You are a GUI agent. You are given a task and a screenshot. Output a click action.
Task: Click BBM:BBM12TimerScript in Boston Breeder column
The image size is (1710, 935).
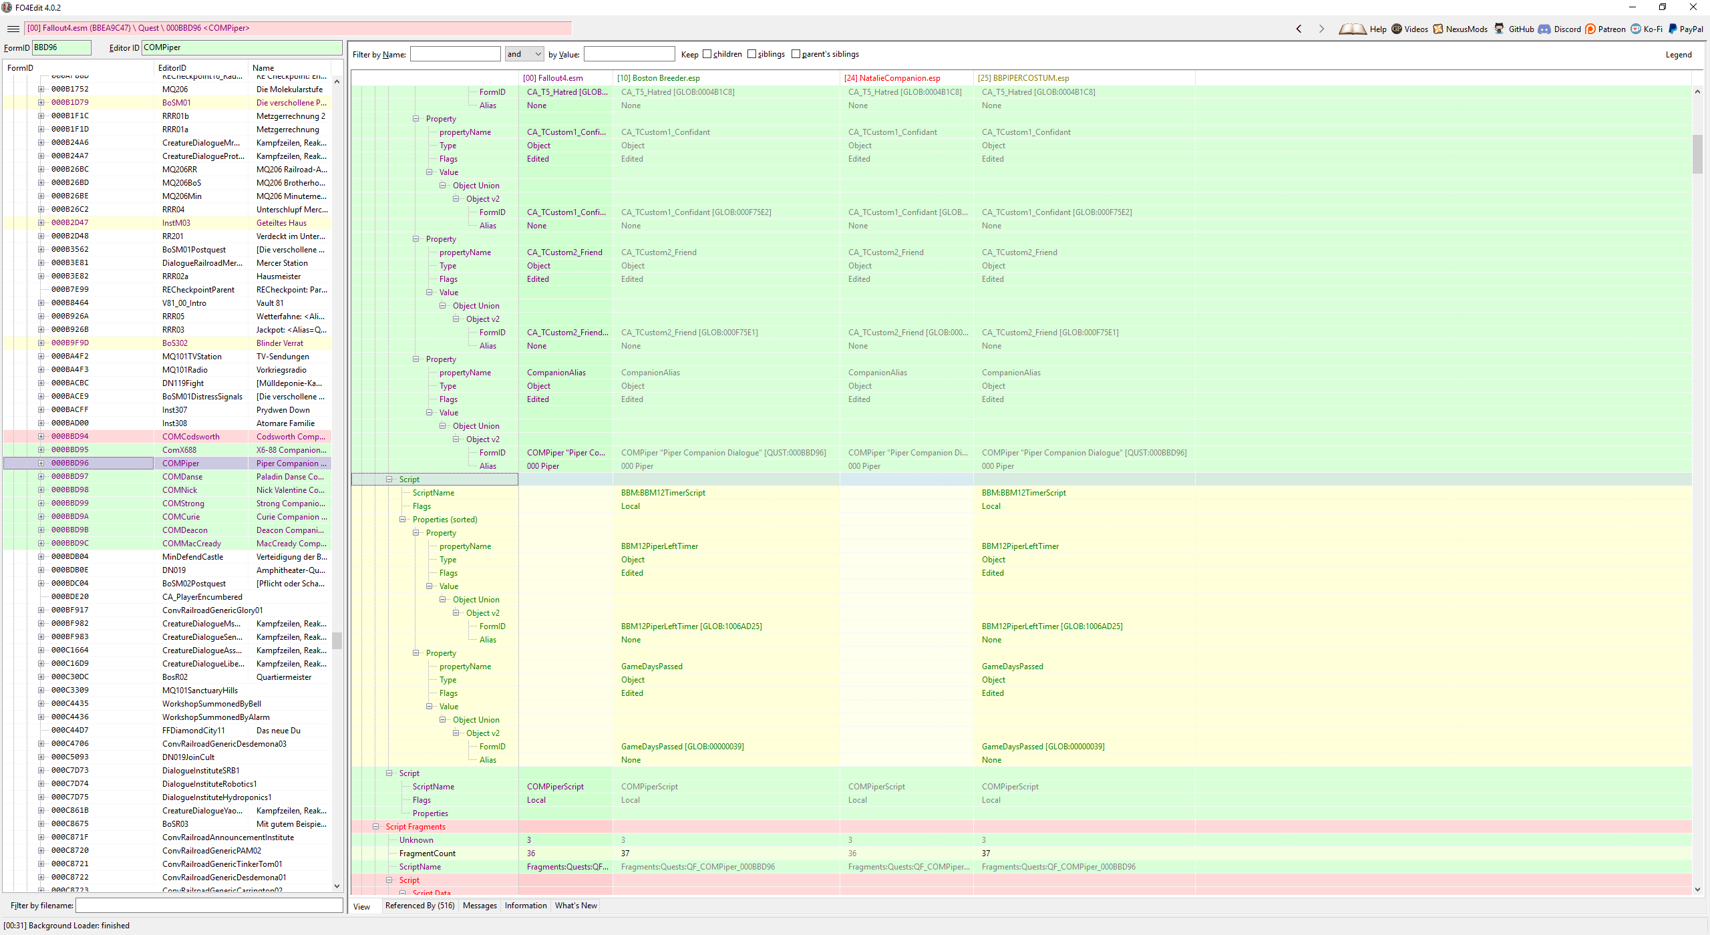[x=663, y=493]
